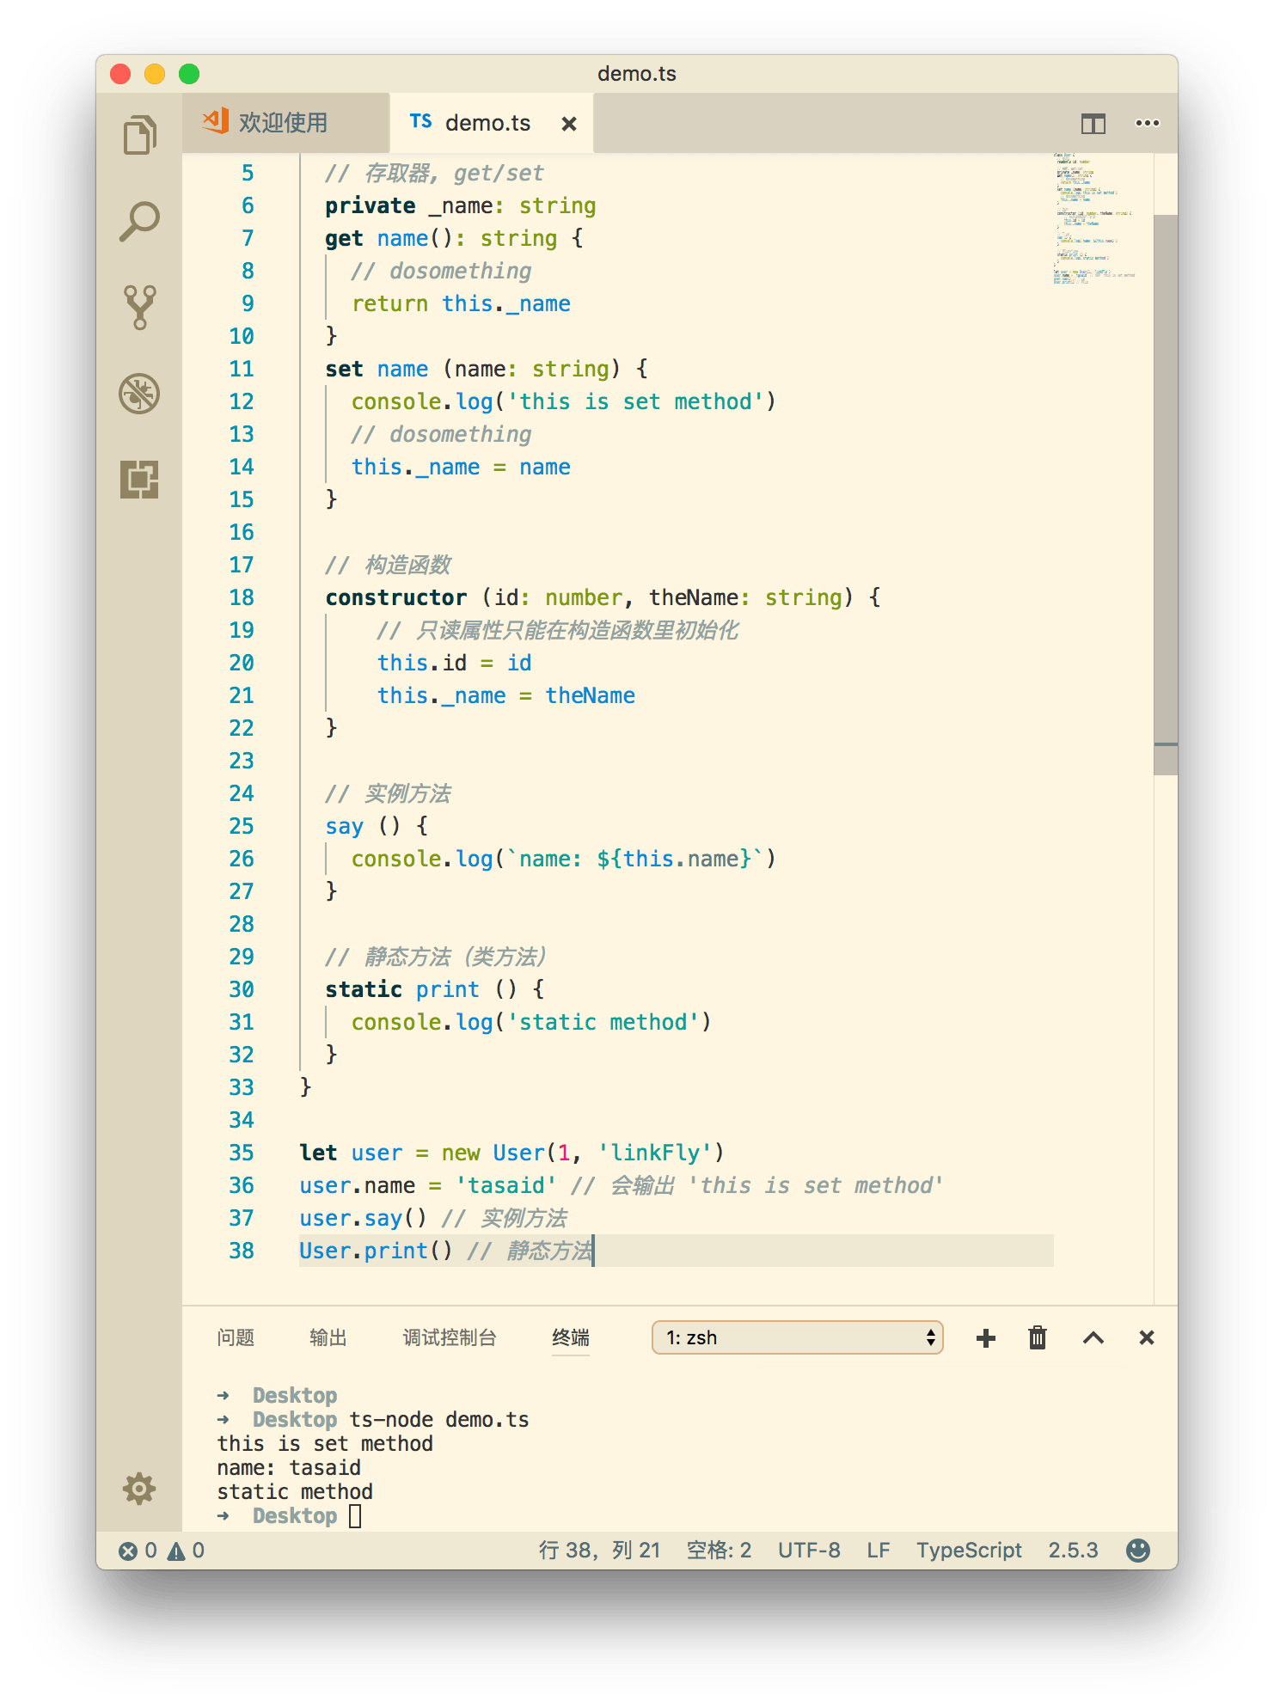Switch to the 问题 panel tab

click(236, 1337)
